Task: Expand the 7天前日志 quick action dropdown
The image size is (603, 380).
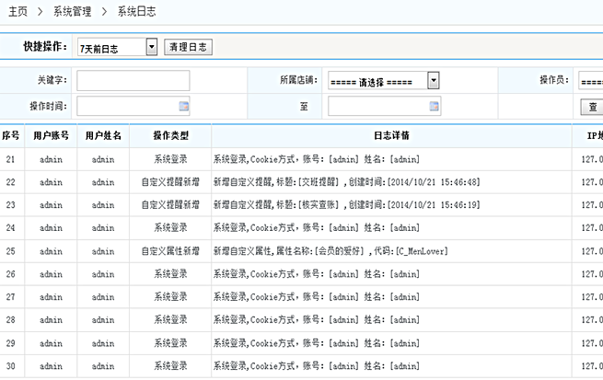Action: [x=151, y=46]
